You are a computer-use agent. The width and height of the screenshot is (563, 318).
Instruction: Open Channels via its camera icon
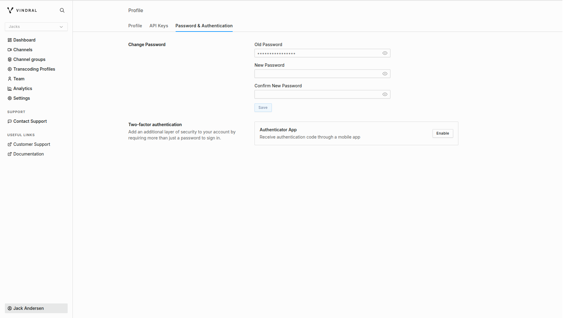click(10, 50)
